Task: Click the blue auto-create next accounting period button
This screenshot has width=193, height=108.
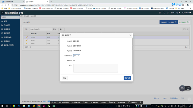Action: 169,22
